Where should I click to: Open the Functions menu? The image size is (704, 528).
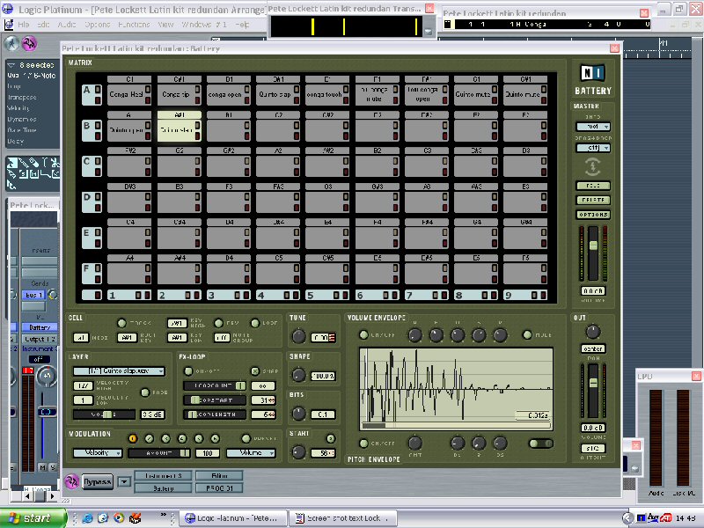coord(134,25)
